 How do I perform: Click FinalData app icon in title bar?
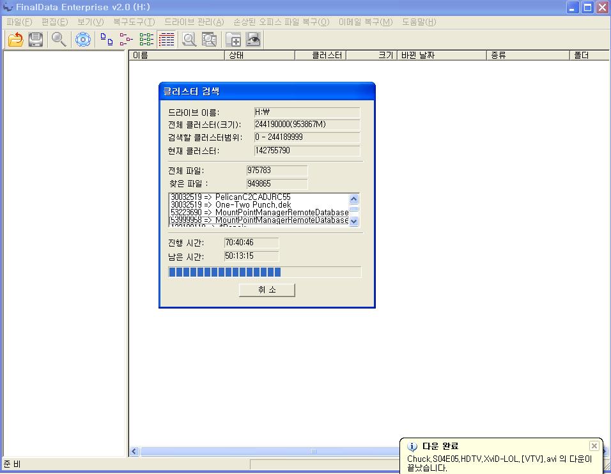7,6
